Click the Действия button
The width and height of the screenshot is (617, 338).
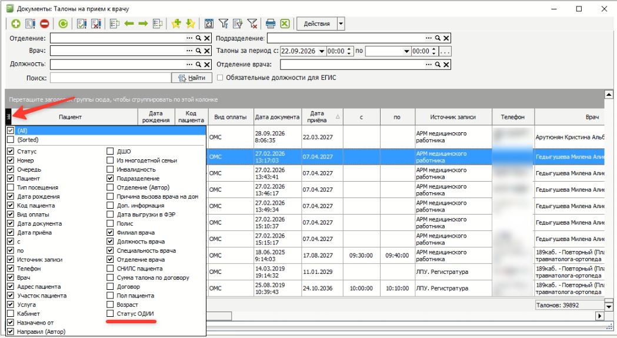point(317,24)
